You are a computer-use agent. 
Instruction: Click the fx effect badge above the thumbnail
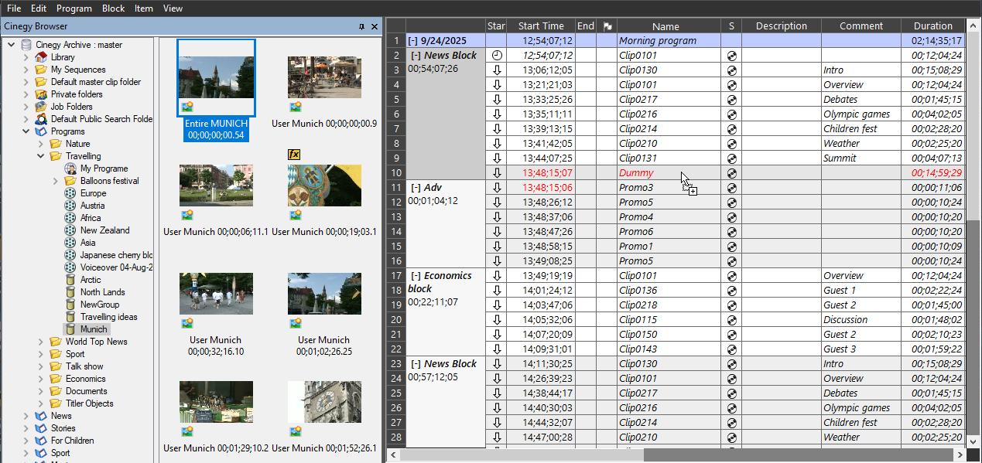[x=294, y=154]
